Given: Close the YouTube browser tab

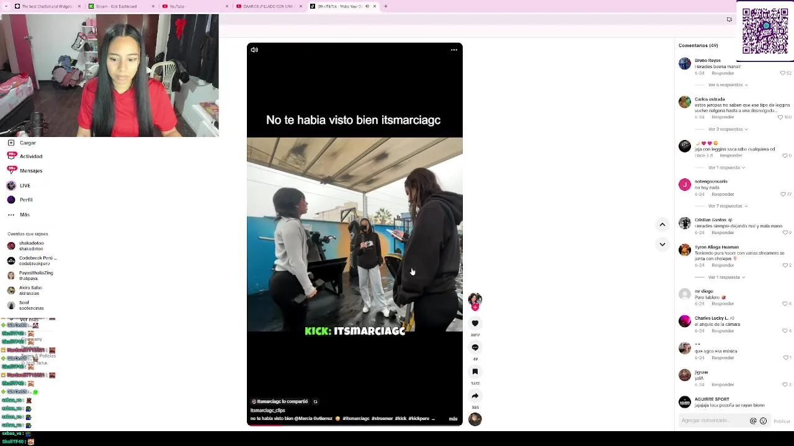Looking at the screenshot, I should tap(227, 6).
